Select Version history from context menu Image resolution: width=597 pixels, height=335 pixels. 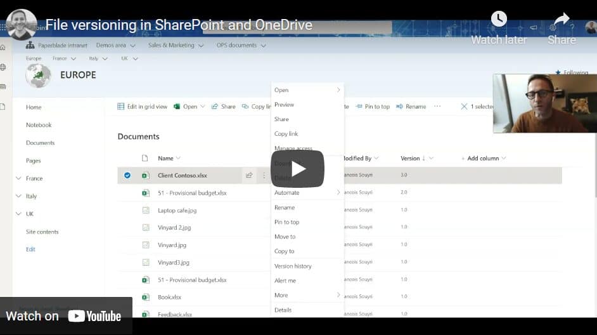coord(292,266)
